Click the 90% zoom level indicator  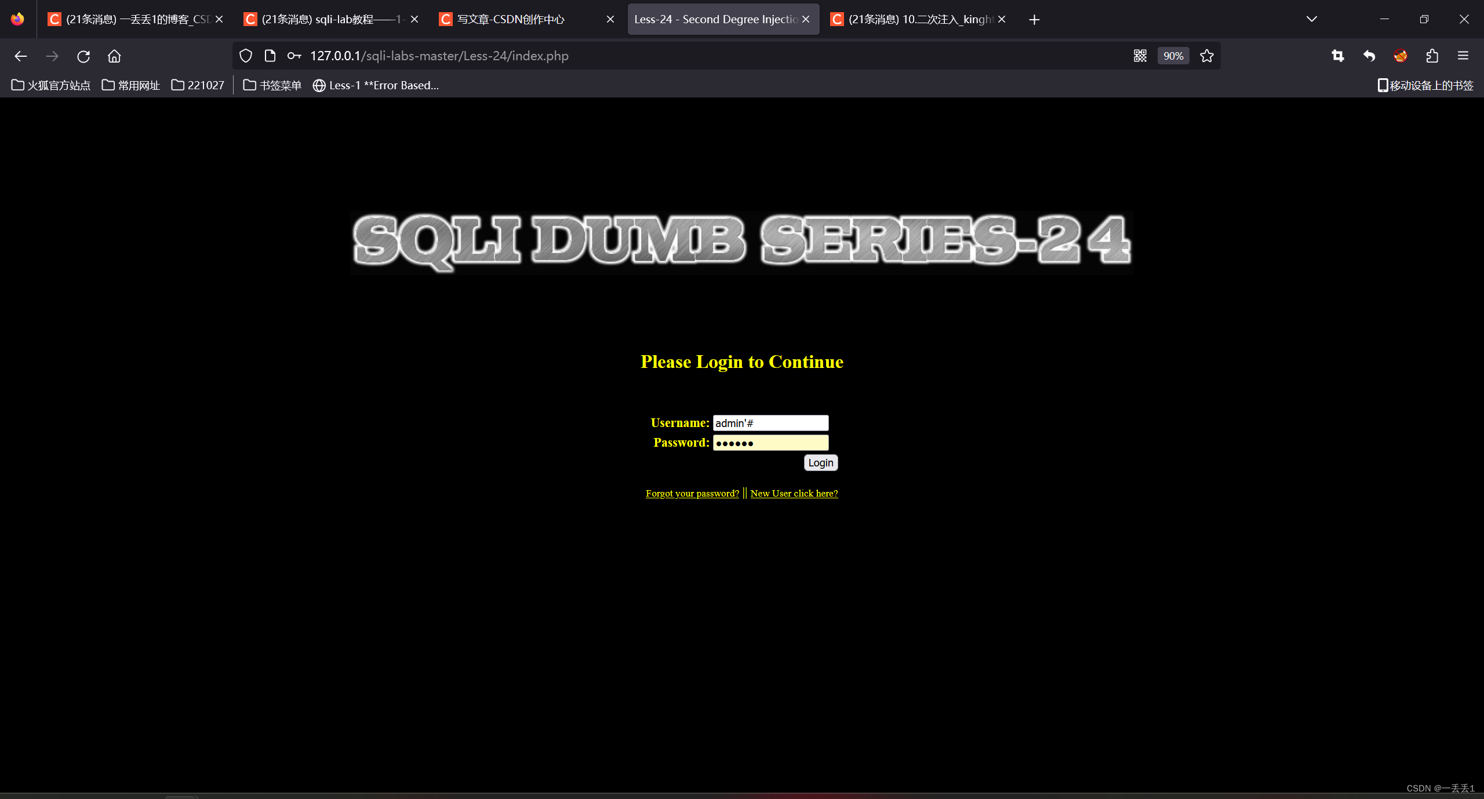[x=1172, y=56]
